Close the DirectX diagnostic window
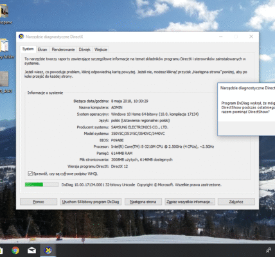 point(251,37)
